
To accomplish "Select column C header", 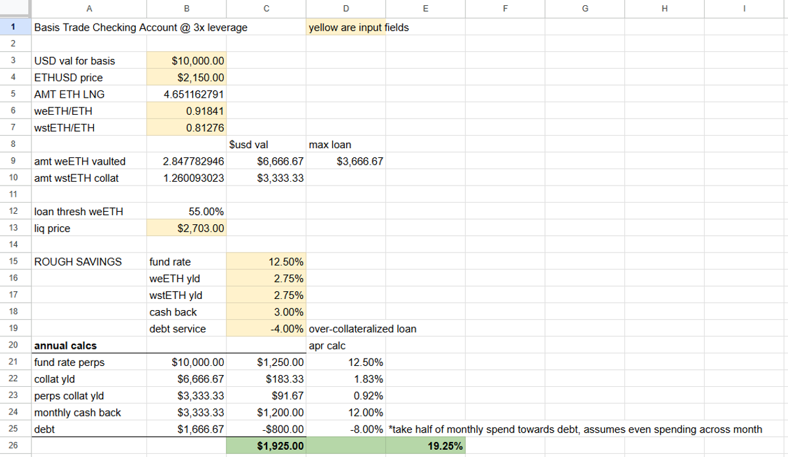I will [266, 9].
